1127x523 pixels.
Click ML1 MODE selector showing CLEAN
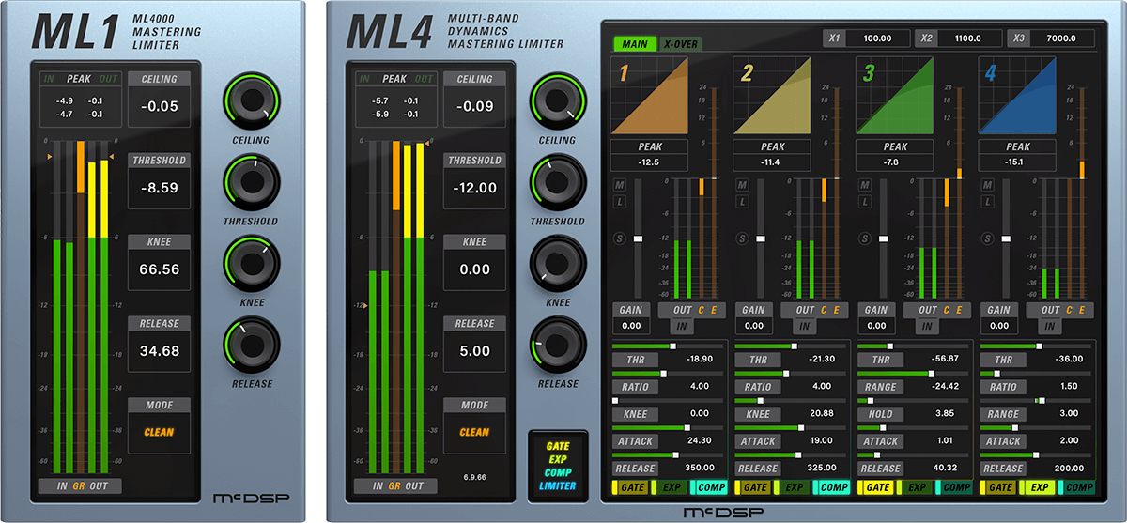pyautogui.click(x=159, y=432)
